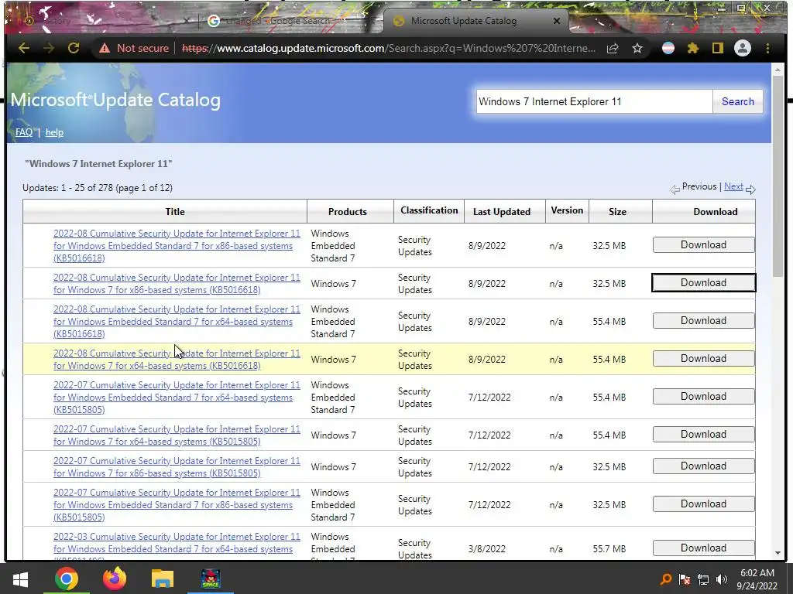Open the Chrome three-dot menu
The image size is (793, 594).
[x=767, y=49]
